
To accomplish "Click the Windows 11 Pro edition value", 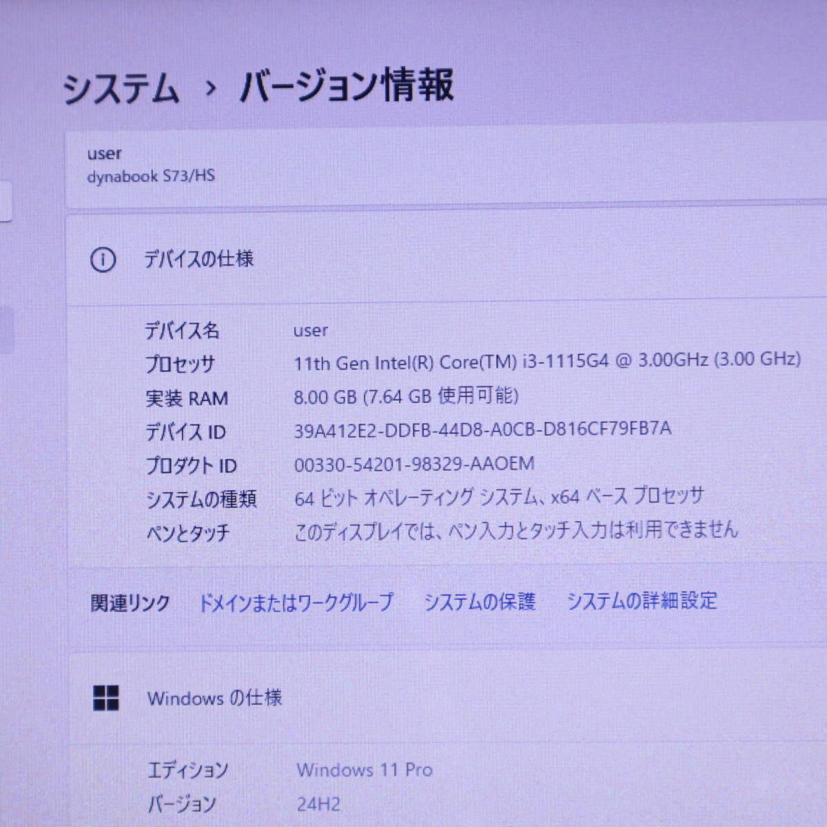I will [x=365, y=770].
